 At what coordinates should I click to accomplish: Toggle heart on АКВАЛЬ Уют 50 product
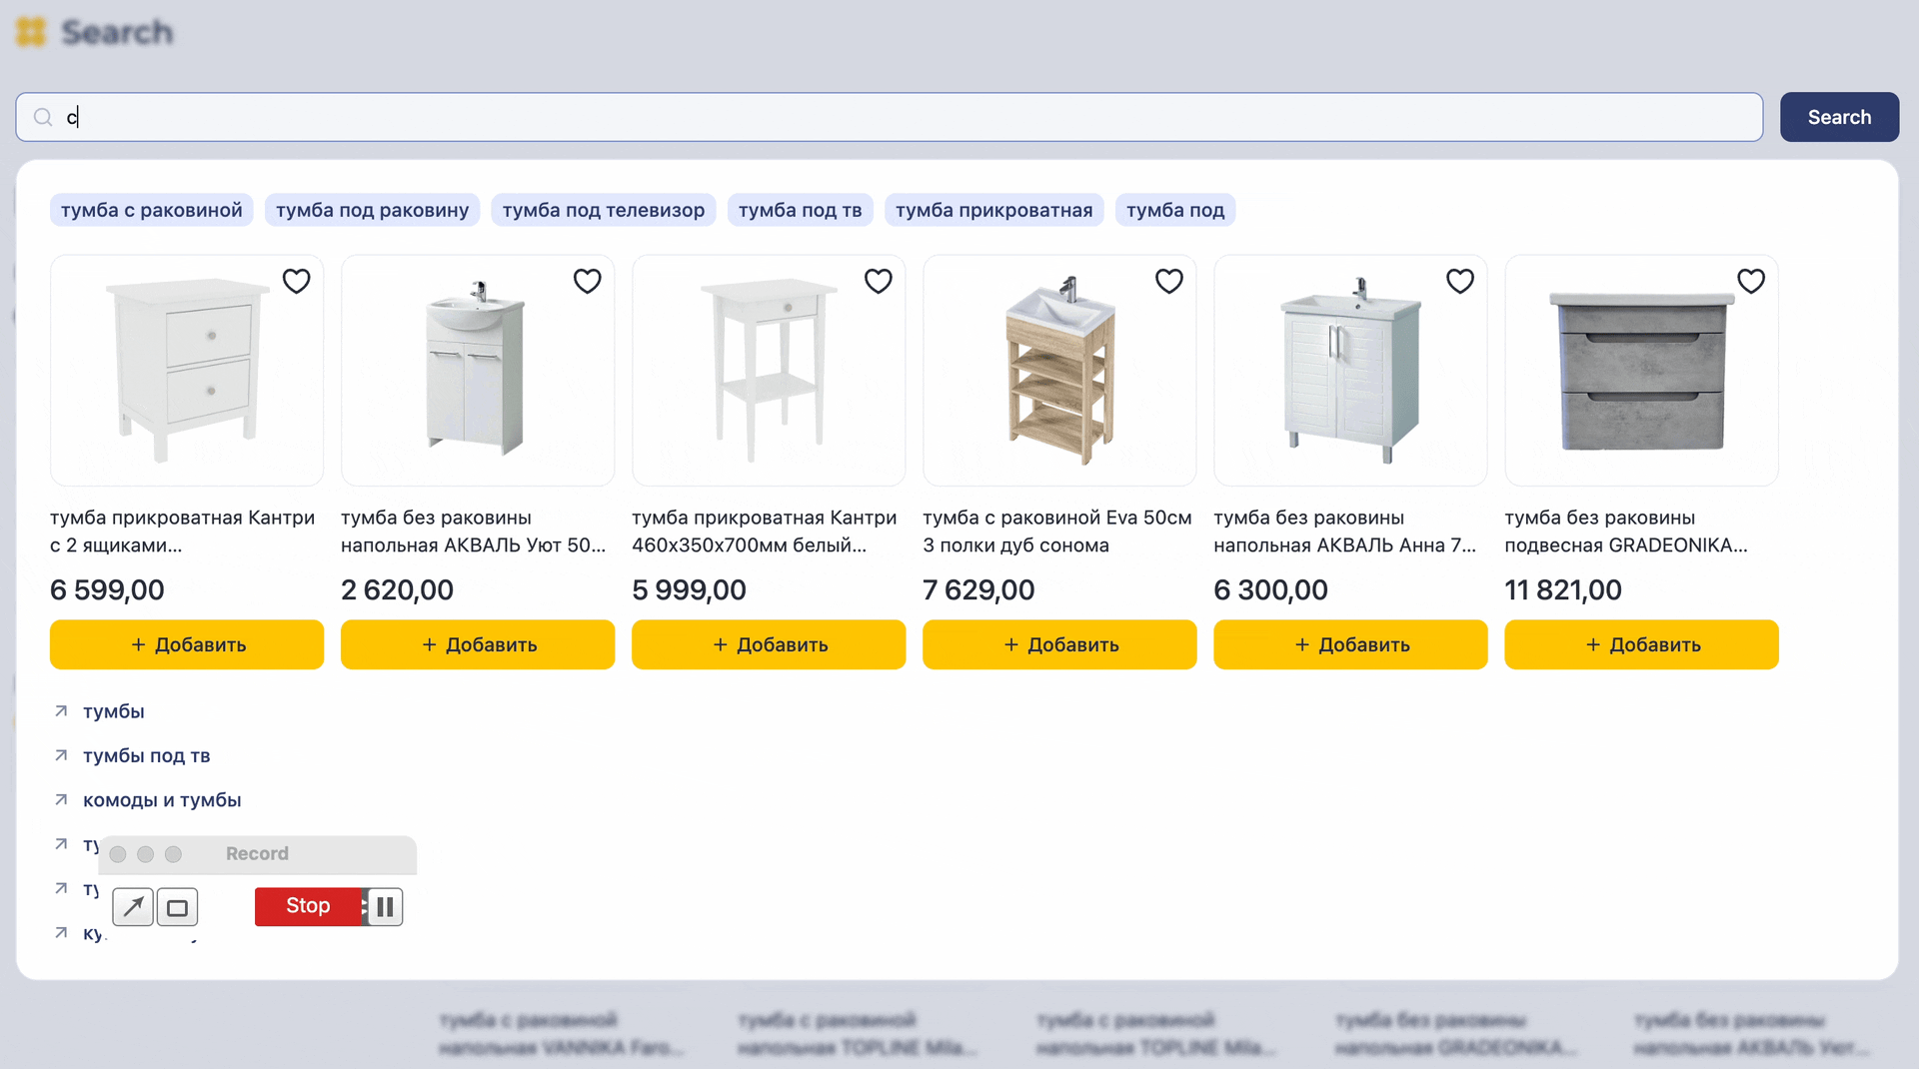pyautogui.click(x=587, y=282)
